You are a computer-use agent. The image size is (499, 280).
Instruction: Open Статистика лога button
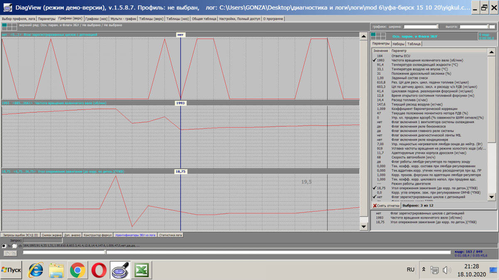pyautogui.click(x=170, y=235)
